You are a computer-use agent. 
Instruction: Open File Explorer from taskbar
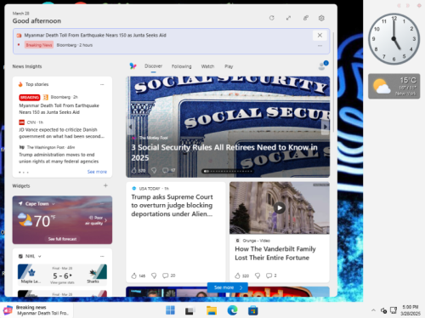[212, 310]
